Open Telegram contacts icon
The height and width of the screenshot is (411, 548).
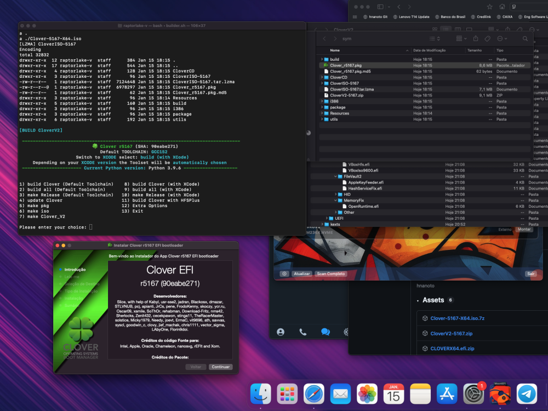pyautogui.click(x=280, y=332)
